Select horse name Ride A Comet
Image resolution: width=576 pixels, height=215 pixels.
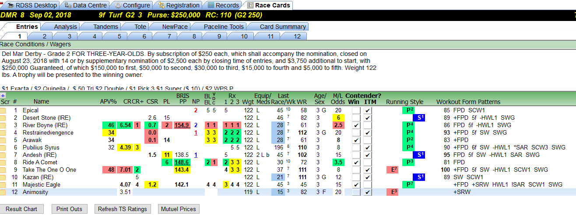[39, 163]
